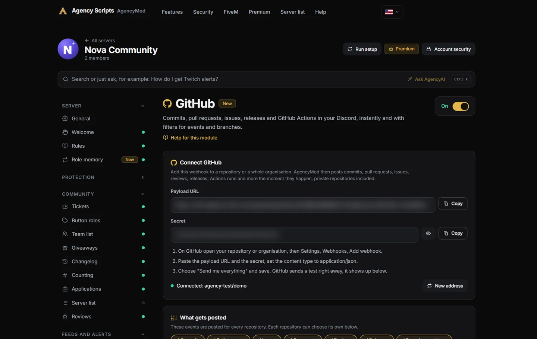537x339 pixels.
Task: Click the blurred Secret field
Action: 294,235
